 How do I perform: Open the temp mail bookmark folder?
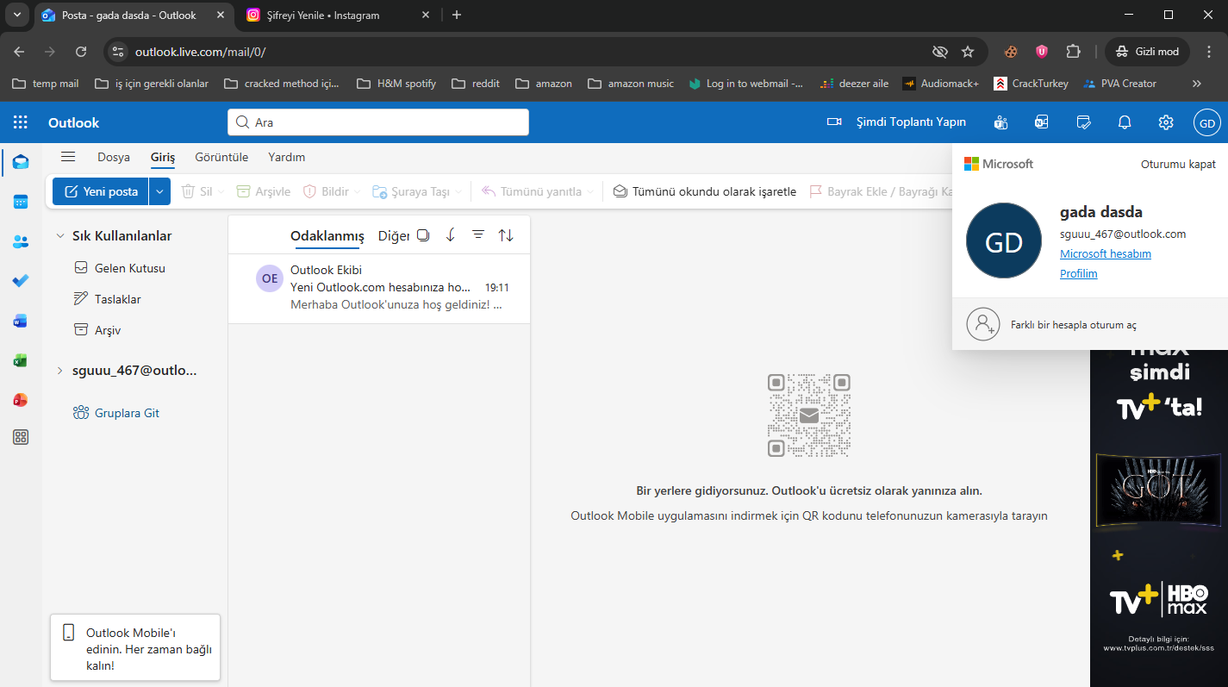click(x=46, y=84)
